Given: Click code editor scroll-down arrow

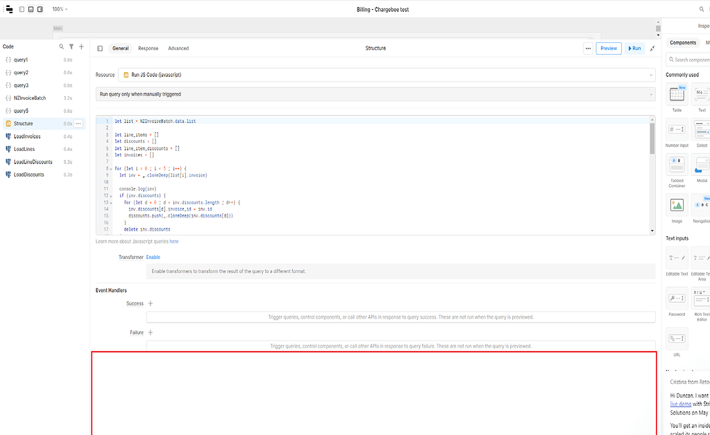Looking at the screenshot, I should (652, 231).
